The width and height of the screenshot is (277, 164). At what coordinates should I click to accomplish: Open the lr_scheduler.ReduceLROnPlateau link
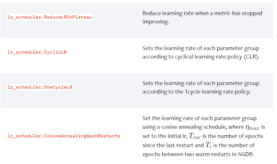pyautogui.click(x=50, y=17)
